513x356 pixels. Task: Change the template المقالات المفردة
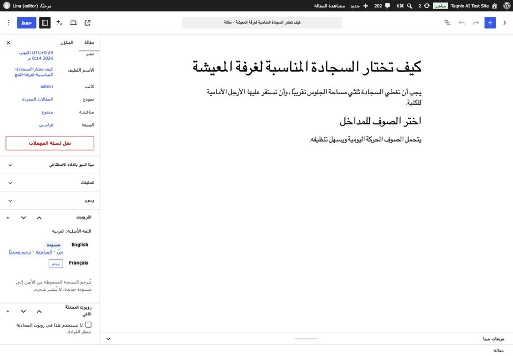pos(37,99)
